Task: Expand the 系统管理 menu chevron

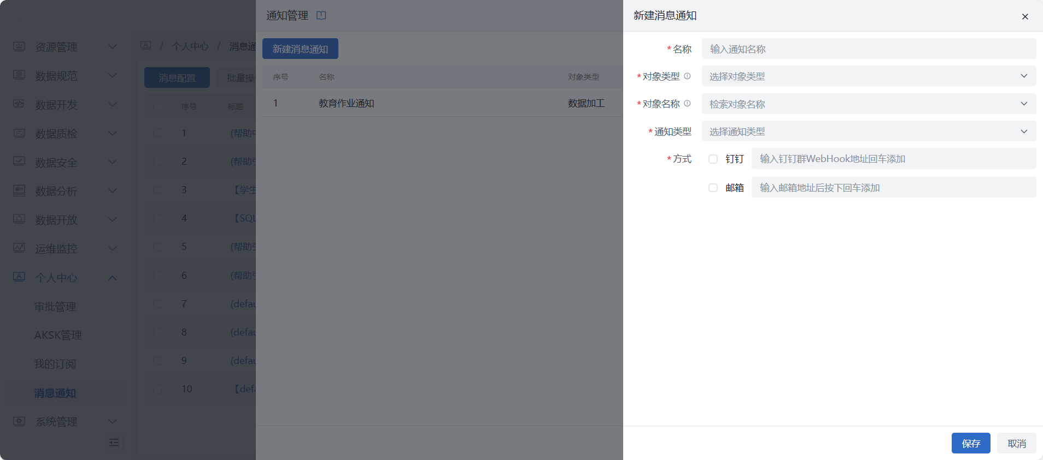Action: click(113, 421)
